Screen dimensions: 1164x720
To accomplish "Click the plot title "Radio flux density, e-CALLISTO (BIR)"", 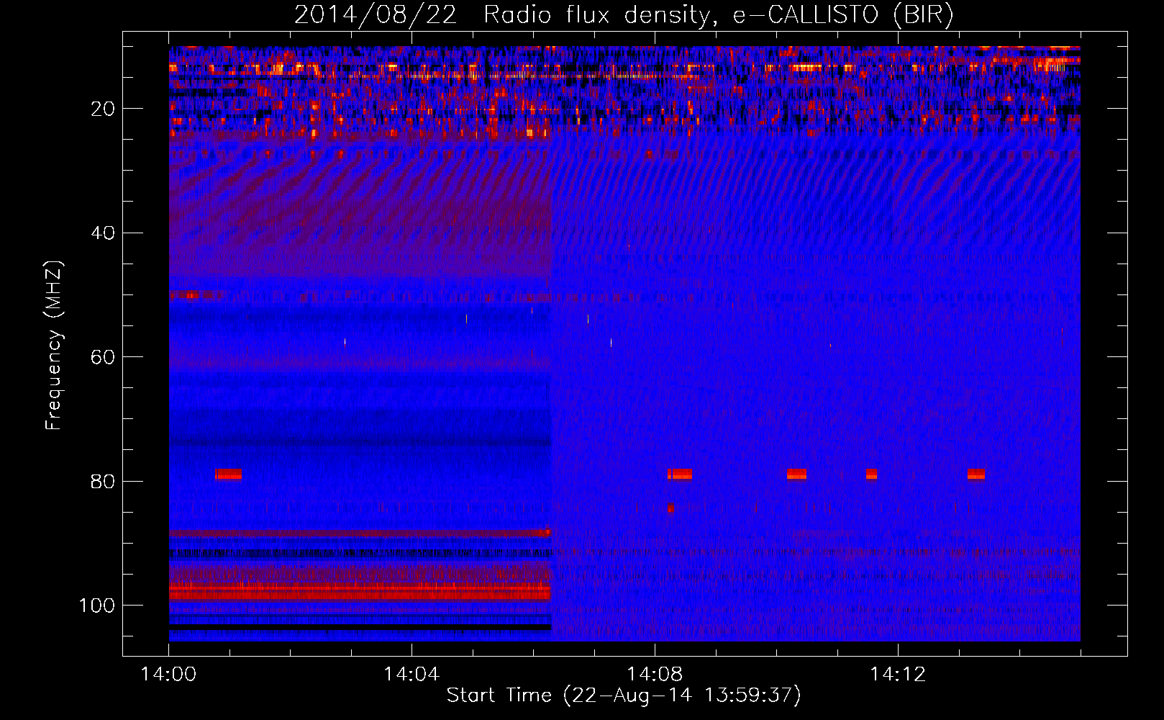I will tap(718, 14).
